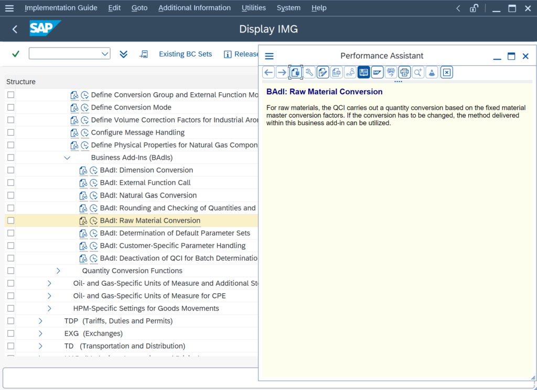
Task: Expand Oil- and Gas-Specific Units of Measure and Additional node
Action: coord(49,283)
